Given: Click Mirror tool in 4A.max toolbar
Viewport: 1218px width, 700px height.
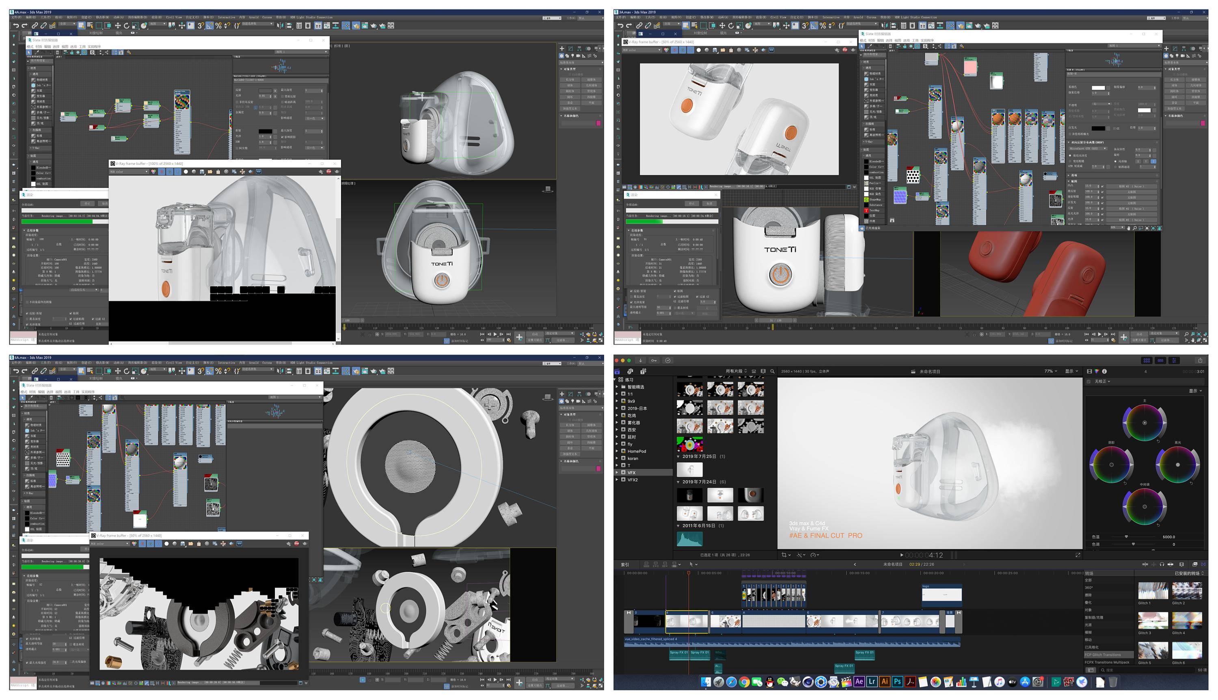Looking at the screenshot, I should coord(280,26).
